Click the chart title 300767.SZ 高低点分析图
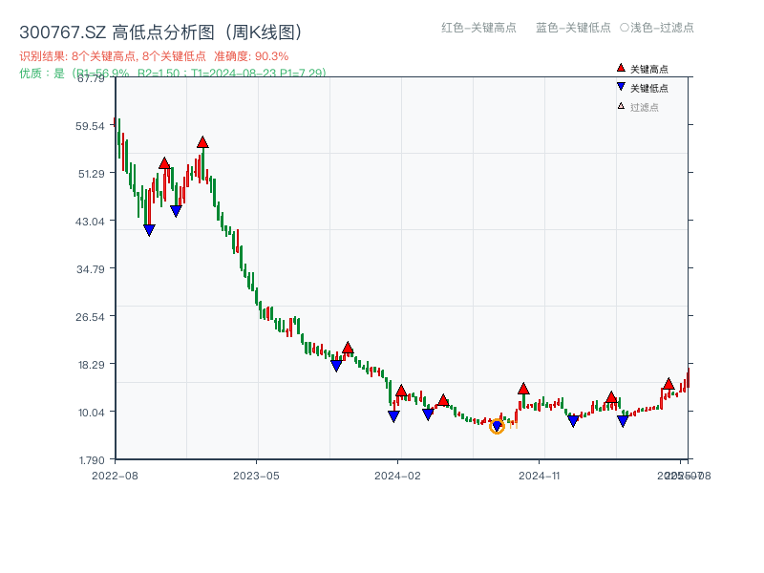This screenshot has width=764, height=573. tap(160, 32)
